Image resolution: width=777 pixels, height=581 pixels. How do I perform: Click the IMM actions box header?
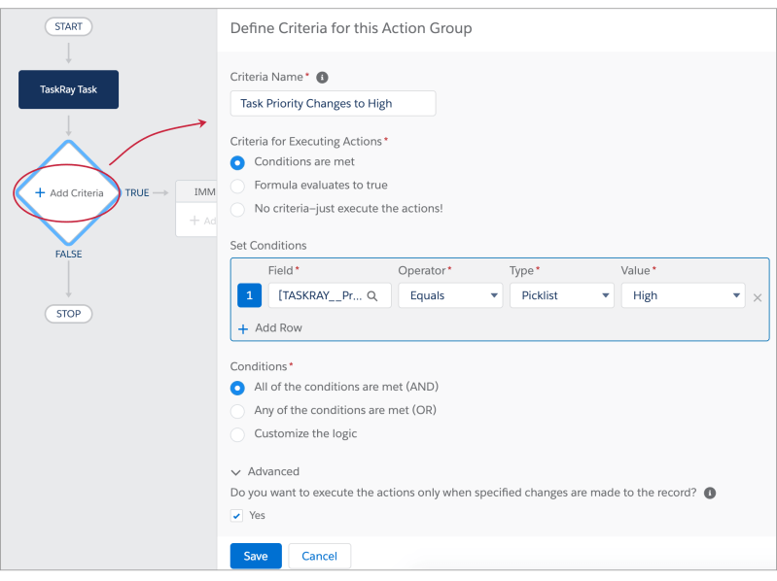pos(196,192)
